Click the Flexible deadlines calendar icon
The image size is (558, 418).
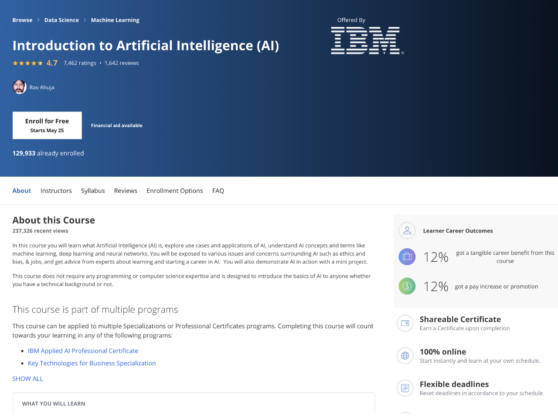coord(405,388)
